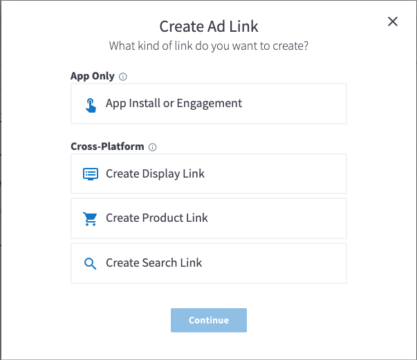Screen dimensions: 417x360
Task: Click the App Only section label
Action: (93, 76)
